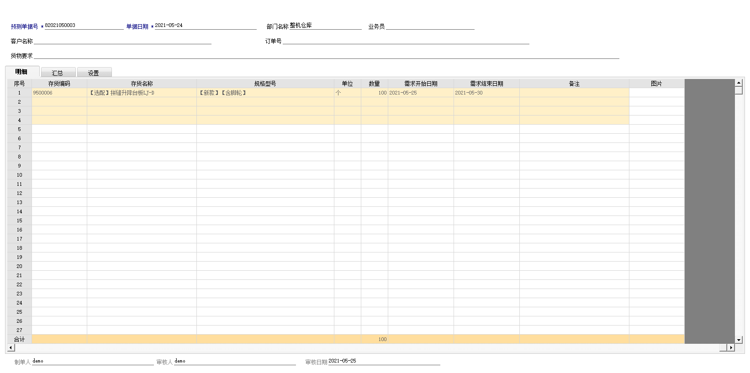Select row 4's empty 数量 cell

point(375,120)
